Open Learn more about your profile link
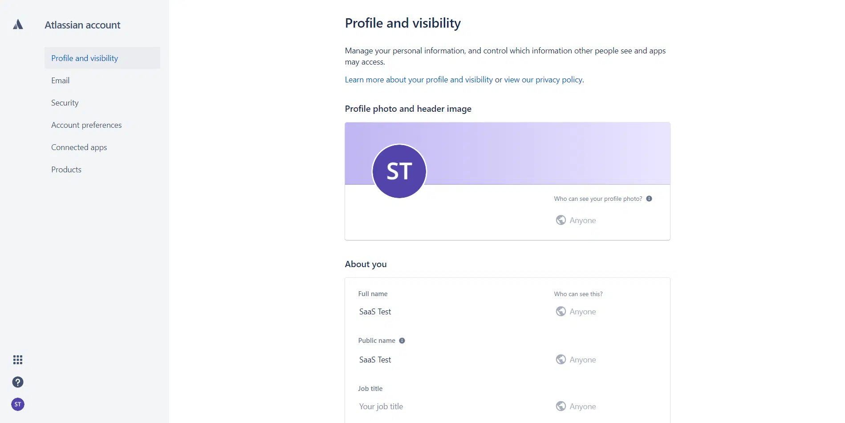 pyautogui.click(x=418, y=80)
